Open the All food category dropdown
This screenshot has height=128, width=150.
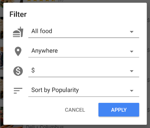(x=84, y=31)
